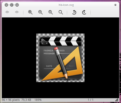Viewport: 121px width, 103px height.
Task: Close the image viewer window
Action: tap(6, 5)
